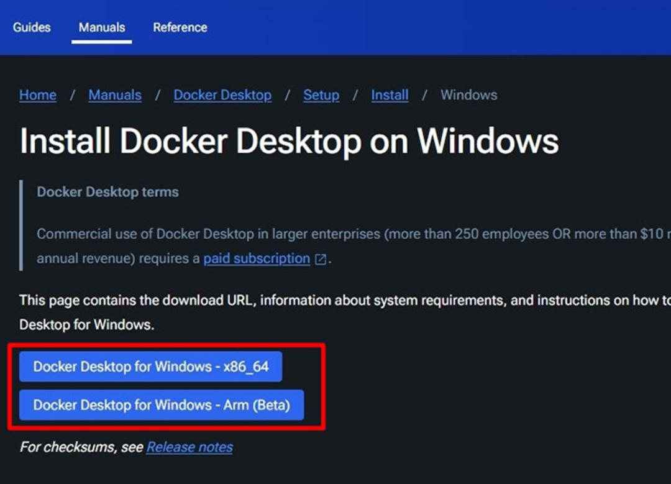Image resolution: width=671 pixels, height=484 pixels.
Task: Select the Manuals tab in header
Action: (x=102, y=27)
